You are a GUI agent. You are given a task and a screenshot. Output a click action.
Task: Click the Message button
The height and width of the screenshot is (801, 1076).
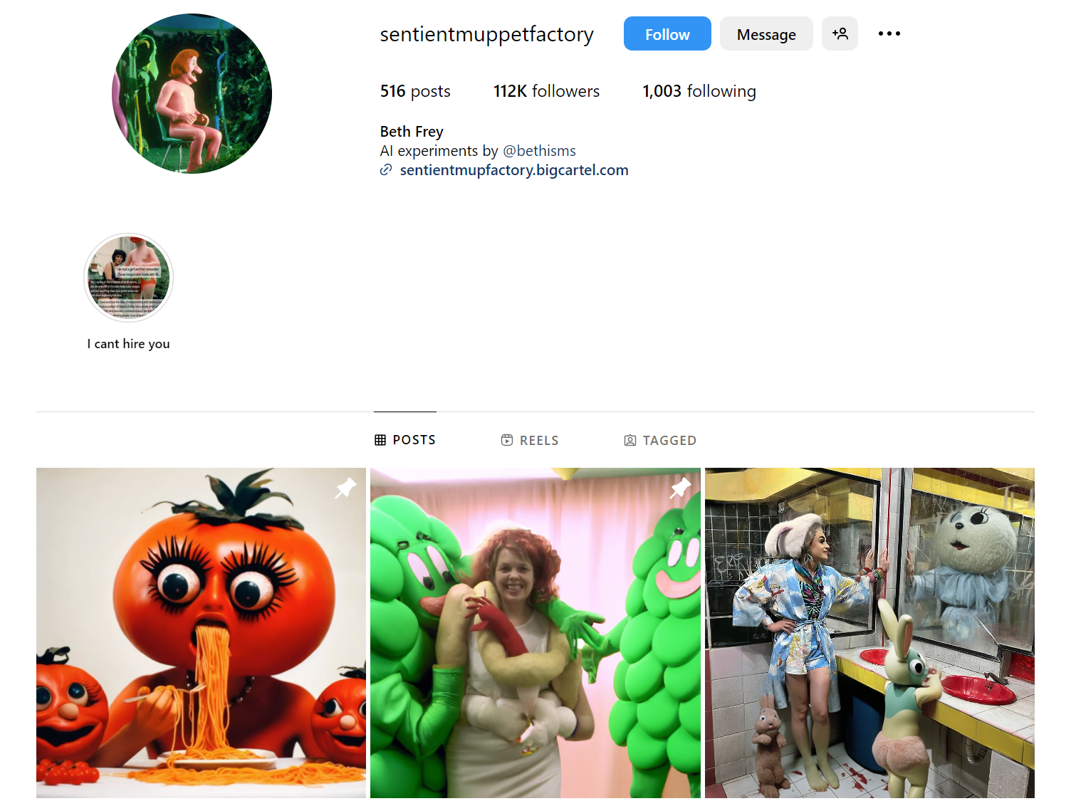click(766, 33)
